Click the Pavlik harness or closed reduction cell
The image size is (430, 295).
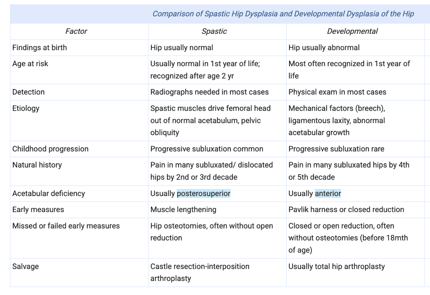coord(346,210)
